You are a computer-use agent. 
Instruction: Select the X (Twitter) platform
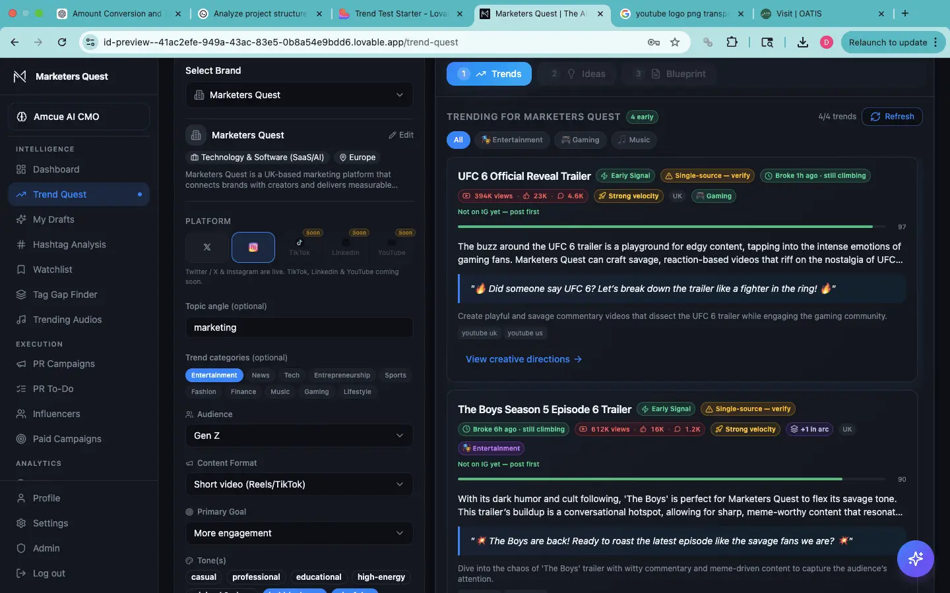coord(207,248)
